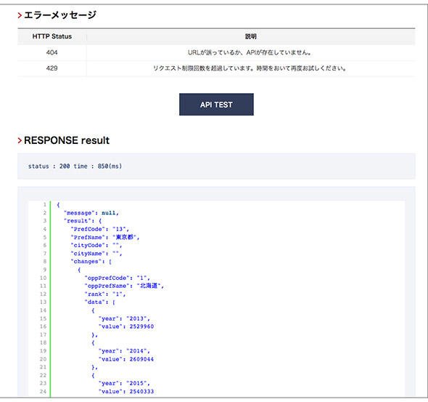The width and height of the screenshot is (428, 402).
Task: Click the "year": "2014" line
Action: point(124,351)
